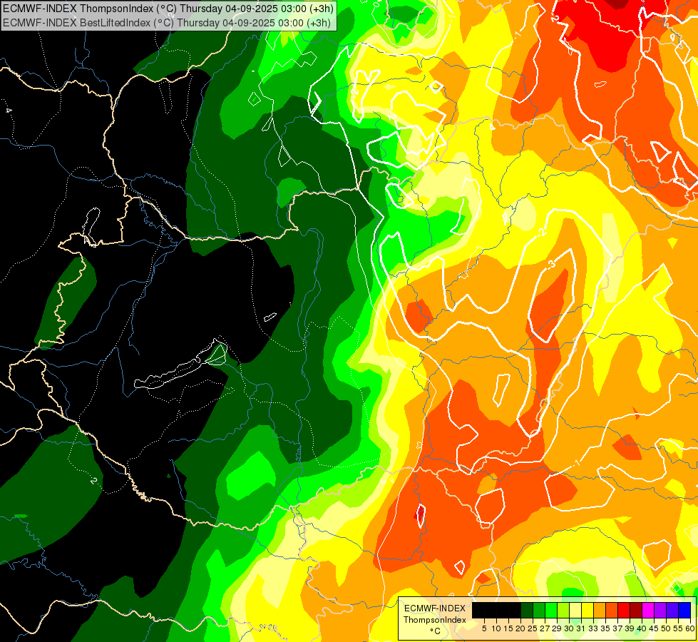Click the dark green 20–25 legend swatch
Screen dimensions: 698x642
coord(527,610)
